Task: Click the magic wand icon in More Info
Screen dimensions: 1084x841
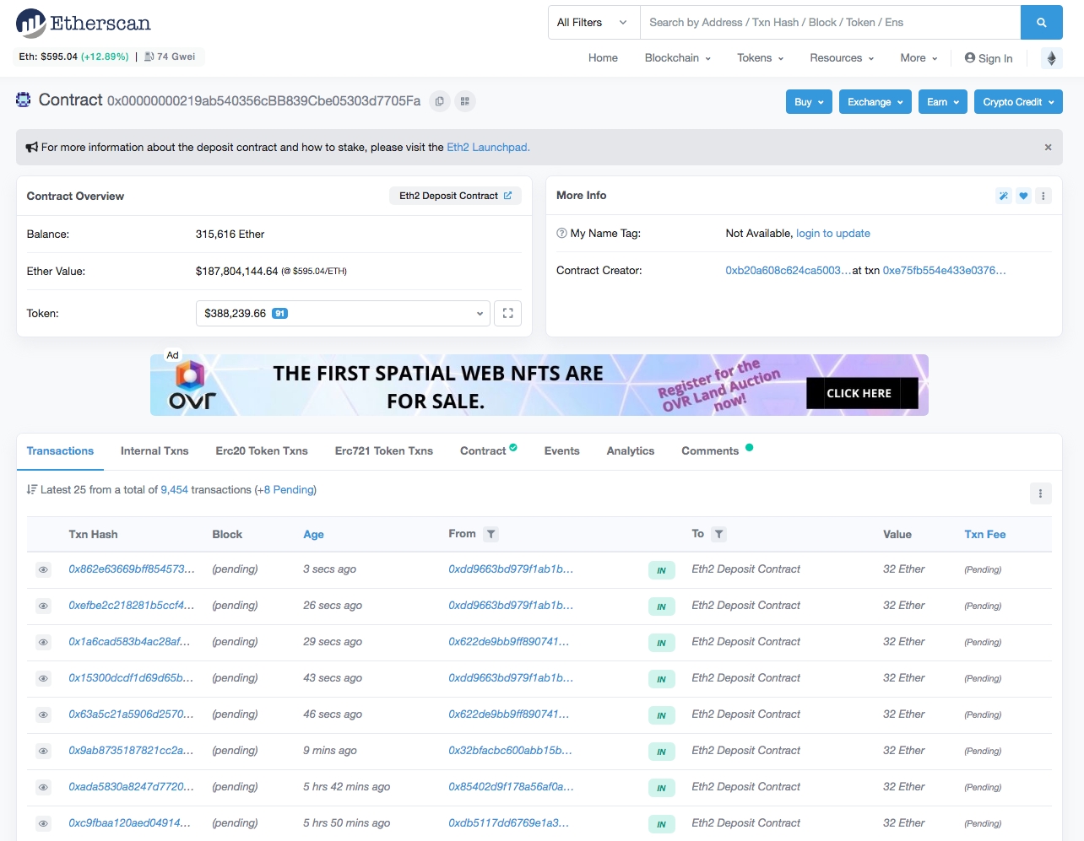Action: click(x=1003, y=196)
